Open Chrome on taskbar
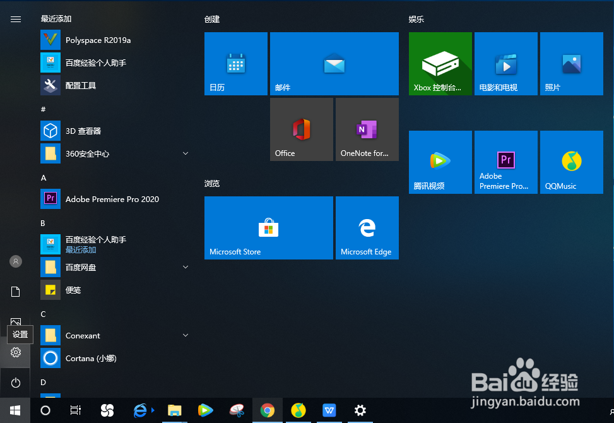The image size is (614, 423). point(268,410)
